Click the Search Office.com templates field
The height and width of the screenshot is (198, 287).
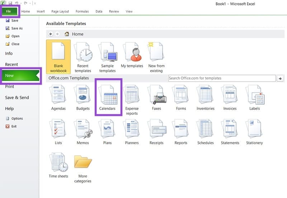pos(222,78)
